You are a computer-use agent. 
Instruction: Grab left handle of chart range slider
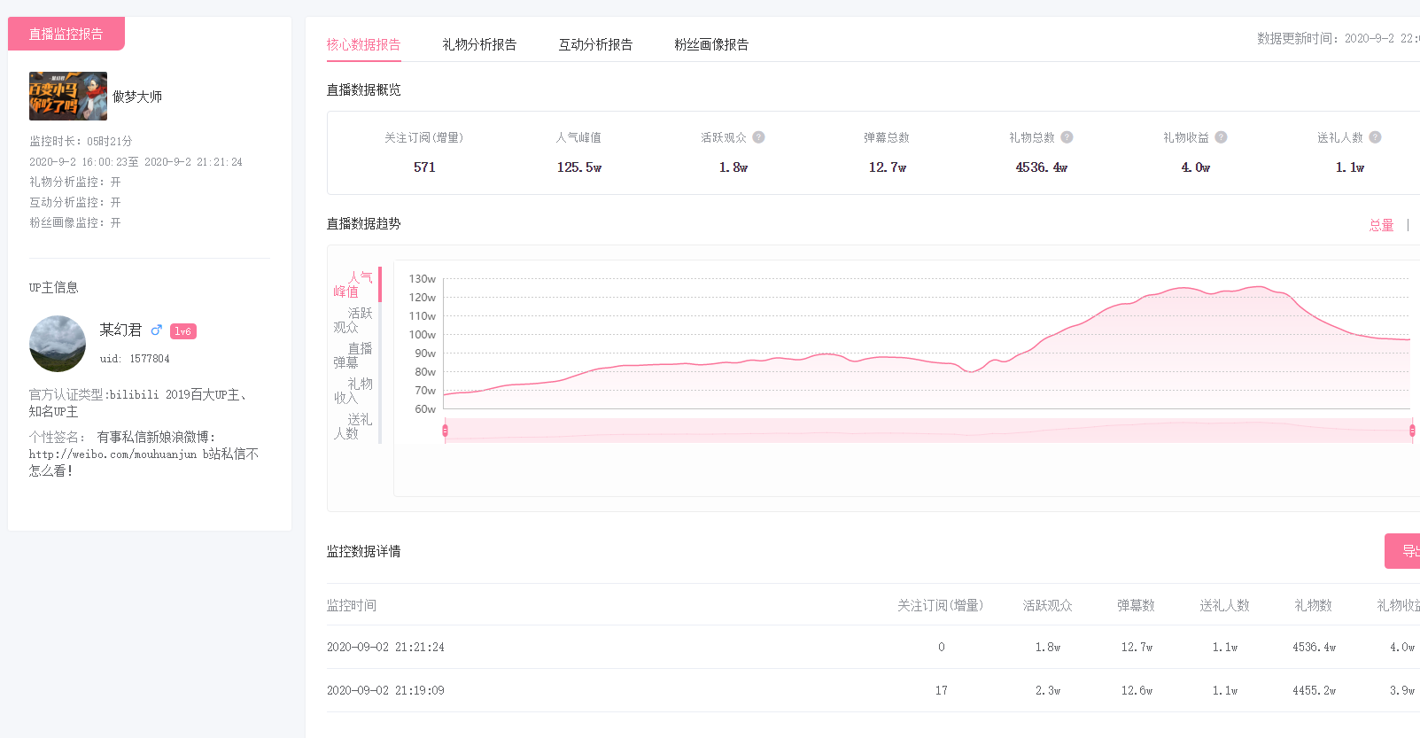(445, 431)
